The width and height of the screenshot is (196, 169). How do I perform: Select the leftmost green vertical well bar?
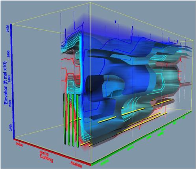[x=65, y=119]
